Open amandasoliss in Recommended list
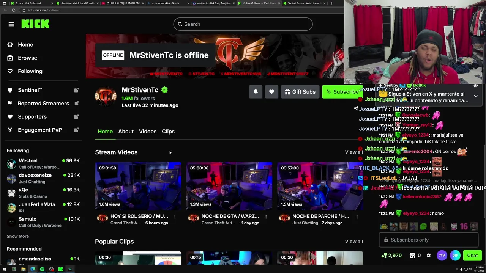Viewport: 486px width, 273px height. (43, 260)
